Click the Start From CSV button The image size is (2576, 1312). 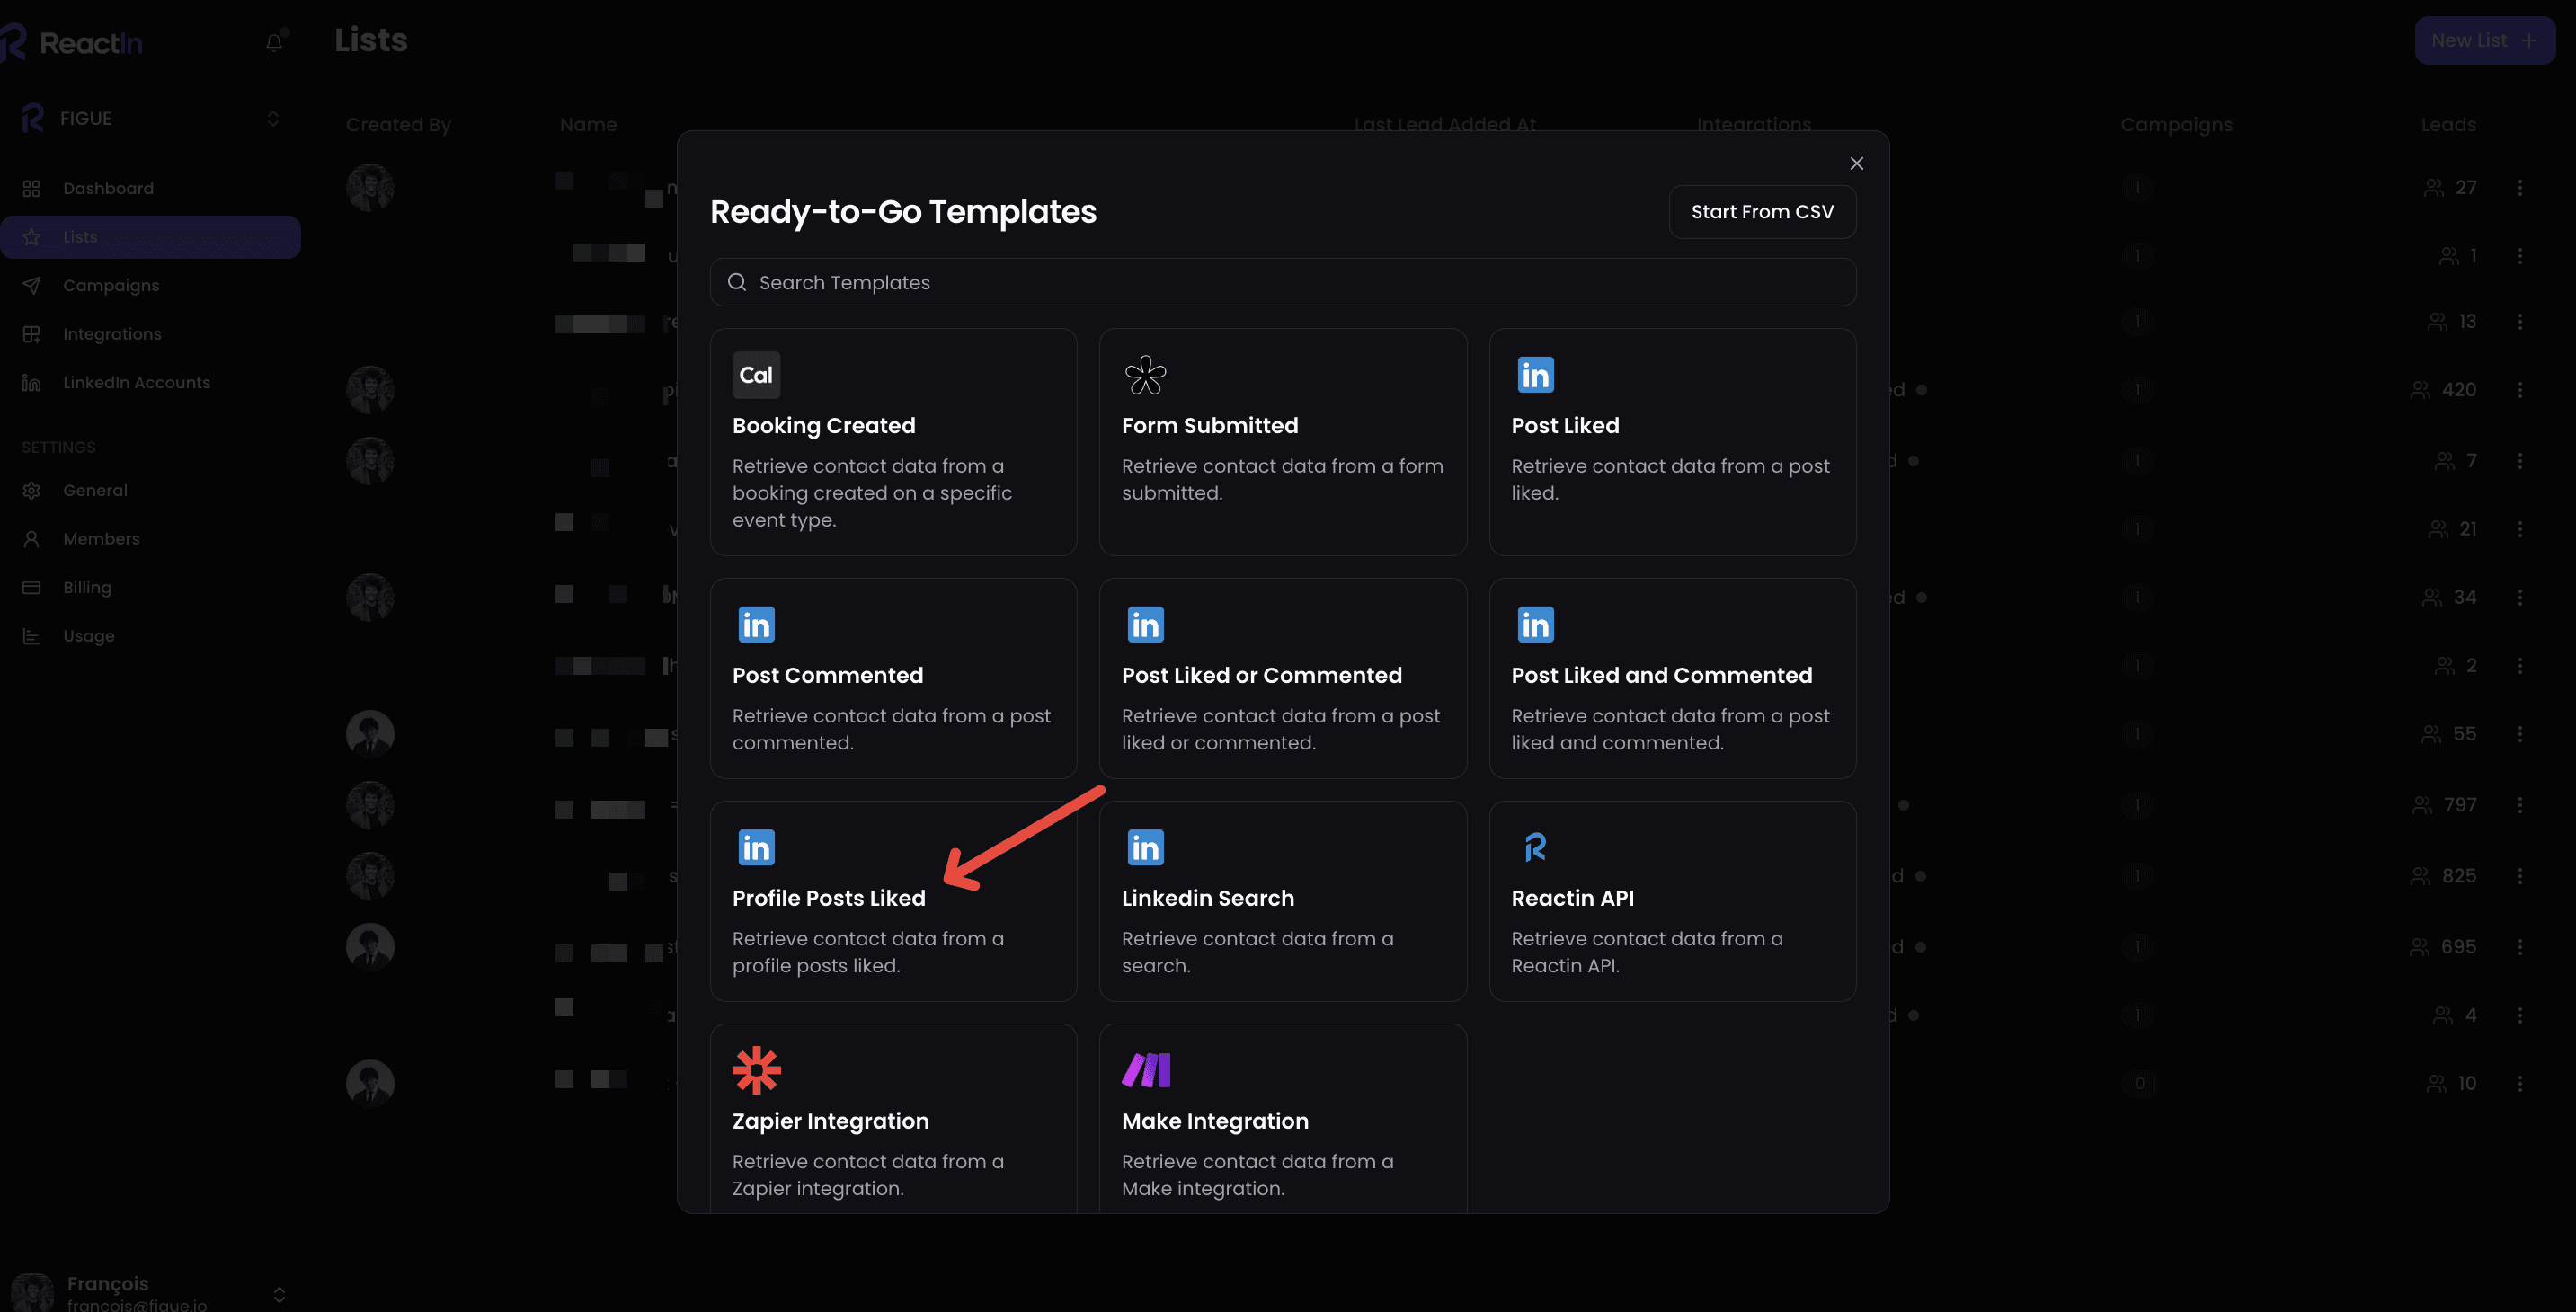[x=1762, y=212]
